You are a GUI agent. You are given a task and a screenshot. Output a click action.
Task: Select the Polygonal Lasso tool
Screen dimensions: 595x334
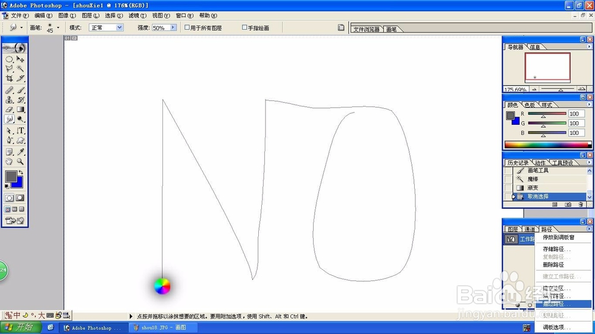coord(9,68)
